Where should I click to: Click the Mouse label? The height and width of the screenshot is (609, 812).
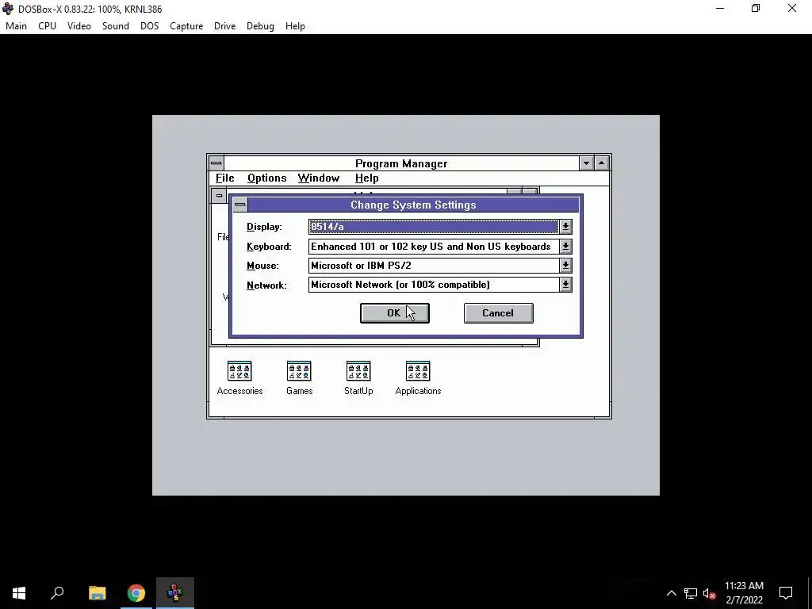click(262, 266)
